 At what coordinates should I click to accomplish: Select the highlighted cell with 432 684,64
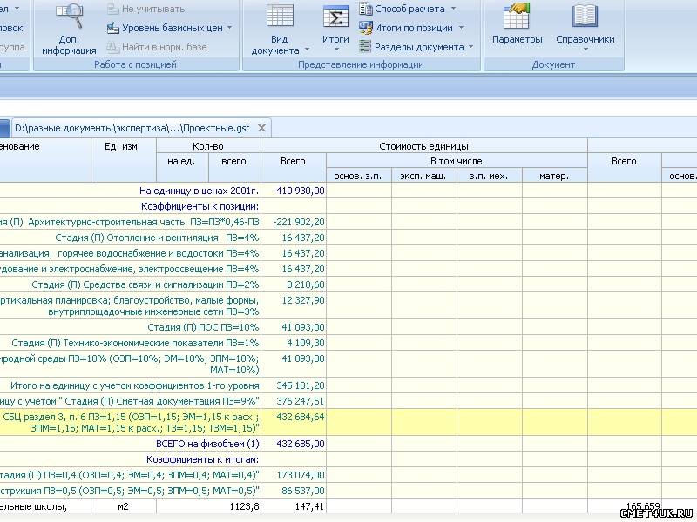pos(294,417)
